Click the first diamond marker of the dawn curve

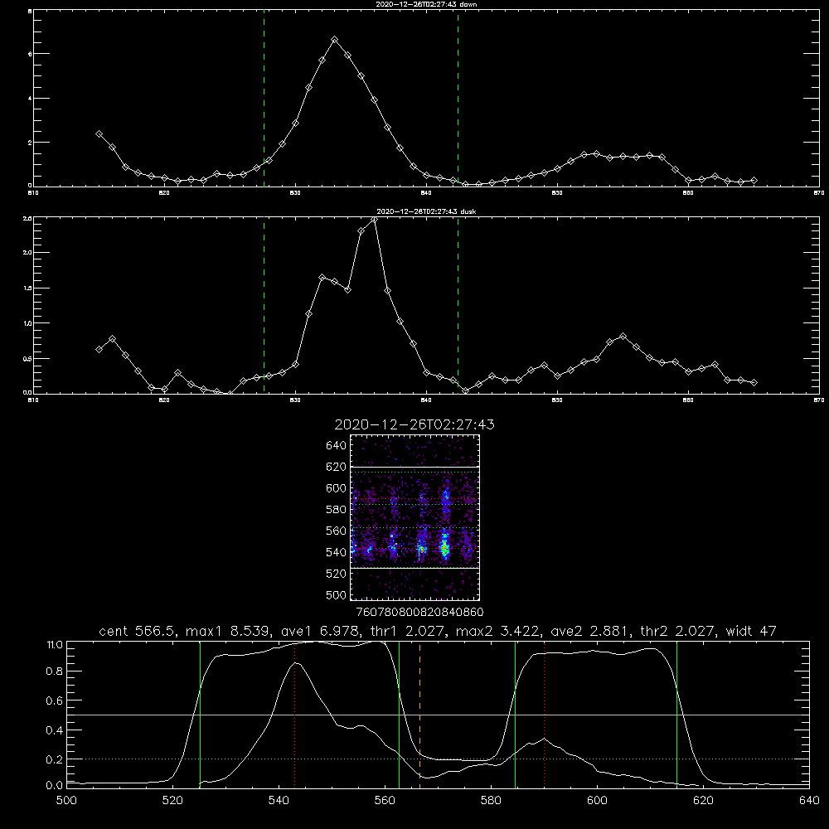pyautogui.click(x=99, y=134)
